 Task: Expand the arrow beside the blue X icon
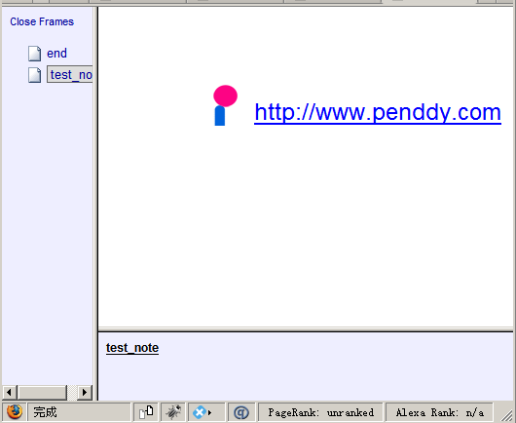point(209,413)
